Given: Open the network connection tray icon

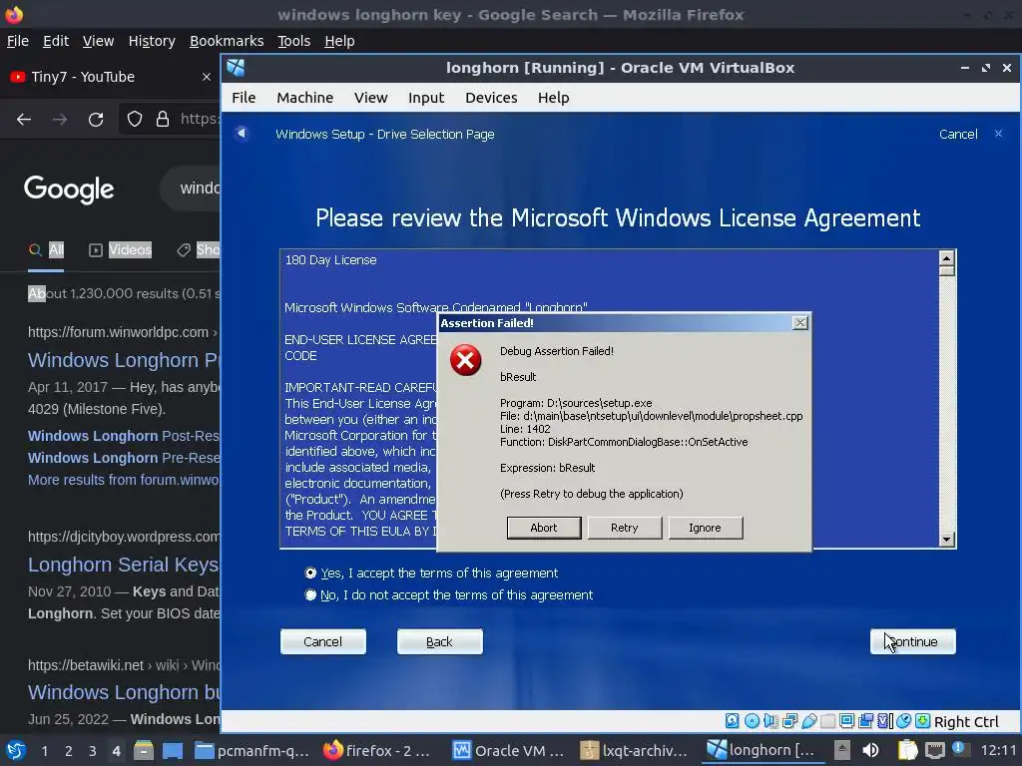Looking at the screenshot, I should (934, 750).
